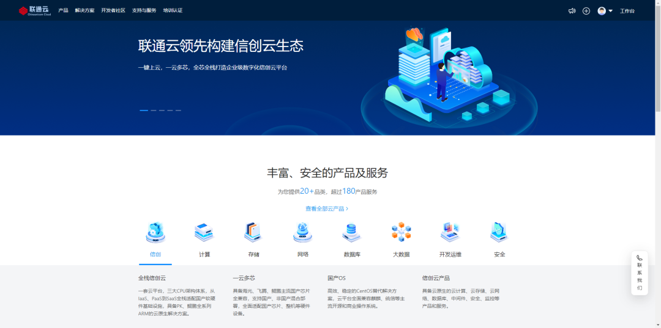Select the 信创 product category icon
This screenshot has width=661, height=328.
(155, 233)
